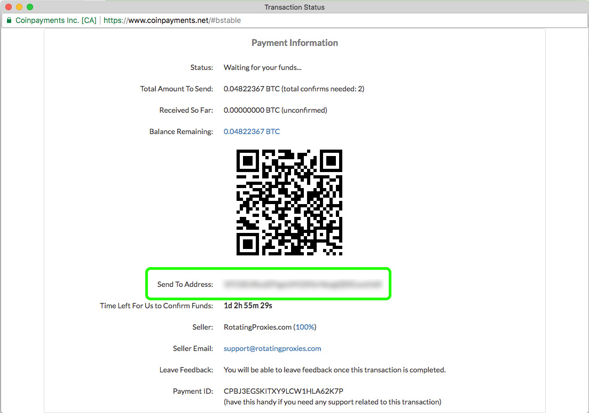Click the 'Total Amount To Send:' label

[x=177, y=89]
